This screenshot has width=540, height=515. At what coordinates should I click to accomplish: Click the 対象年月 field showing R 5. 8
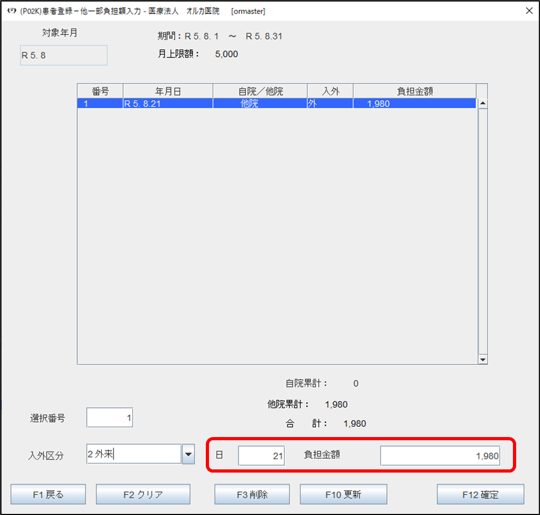[64, 55]
